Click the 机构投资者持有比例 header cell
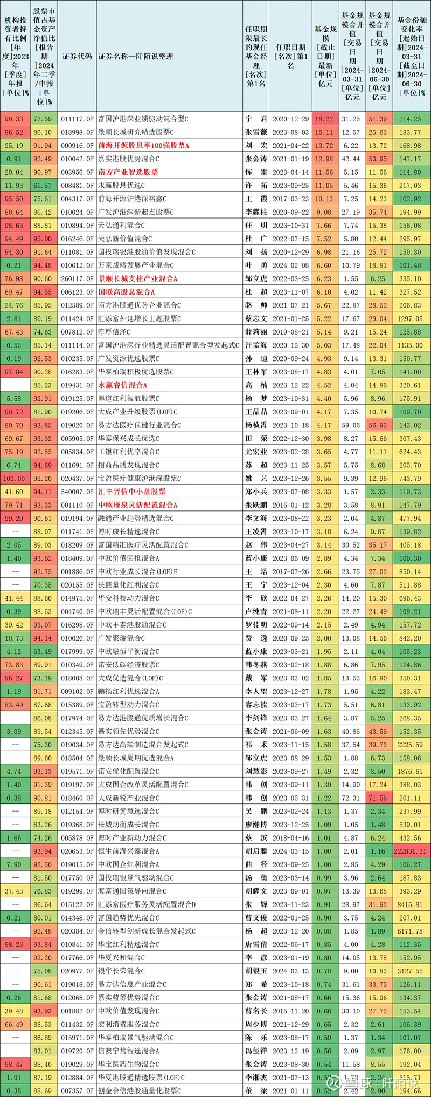431x1097 pixels. pyautogui.click(x=15, y=56)
